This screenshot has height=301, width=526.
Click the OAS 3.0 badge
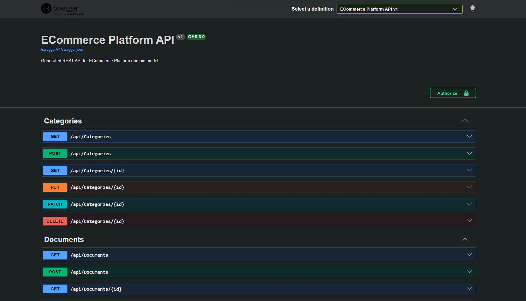(x=196, y=37)
